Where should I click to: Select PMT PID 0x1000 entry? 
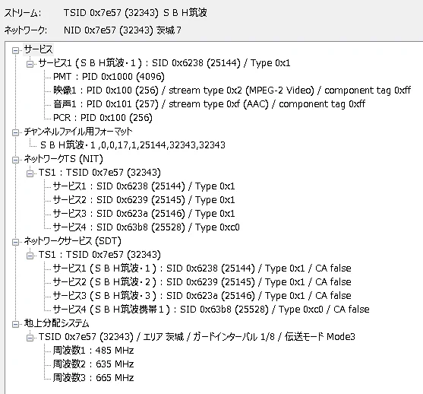109,77
